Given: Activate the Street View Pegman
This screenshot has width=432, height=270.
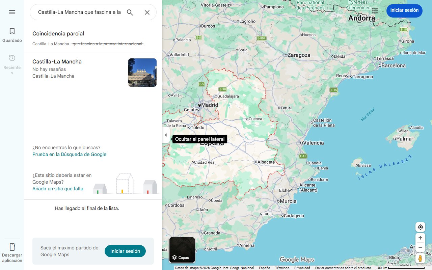Looking at the screenshot, I should pyautogui.click(x=420, y=258).
